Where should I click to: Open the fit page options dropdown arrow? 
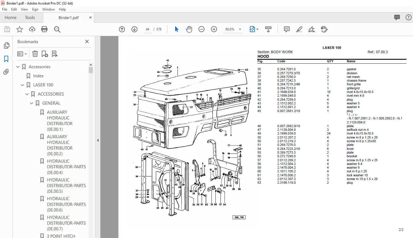(x=258, y=29)
